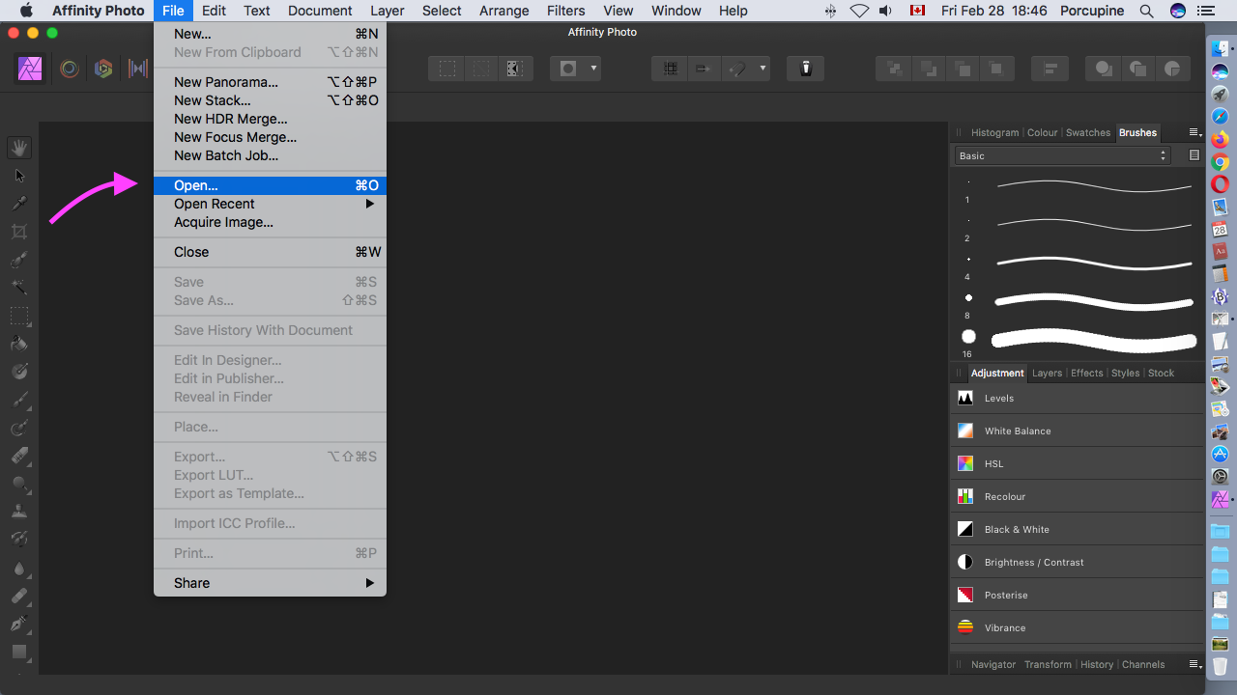Open brush category list menu icon

(x=1194, y=155)
